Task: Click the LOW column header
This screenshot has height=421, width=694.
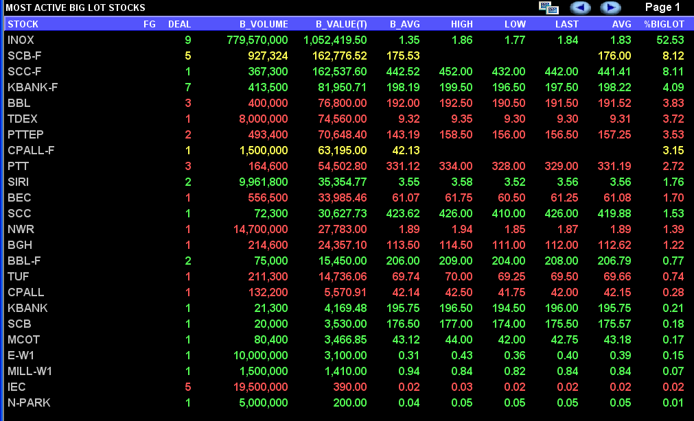Action: pos(516,24)
